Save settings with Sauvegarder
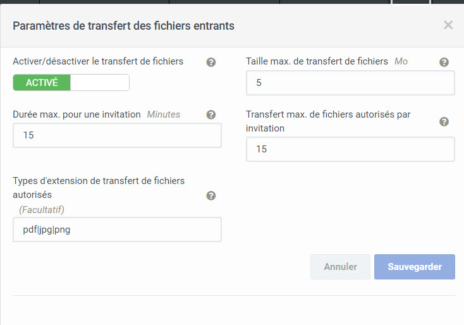The width and height of the screenshot is (464, 325). point(415,267)
